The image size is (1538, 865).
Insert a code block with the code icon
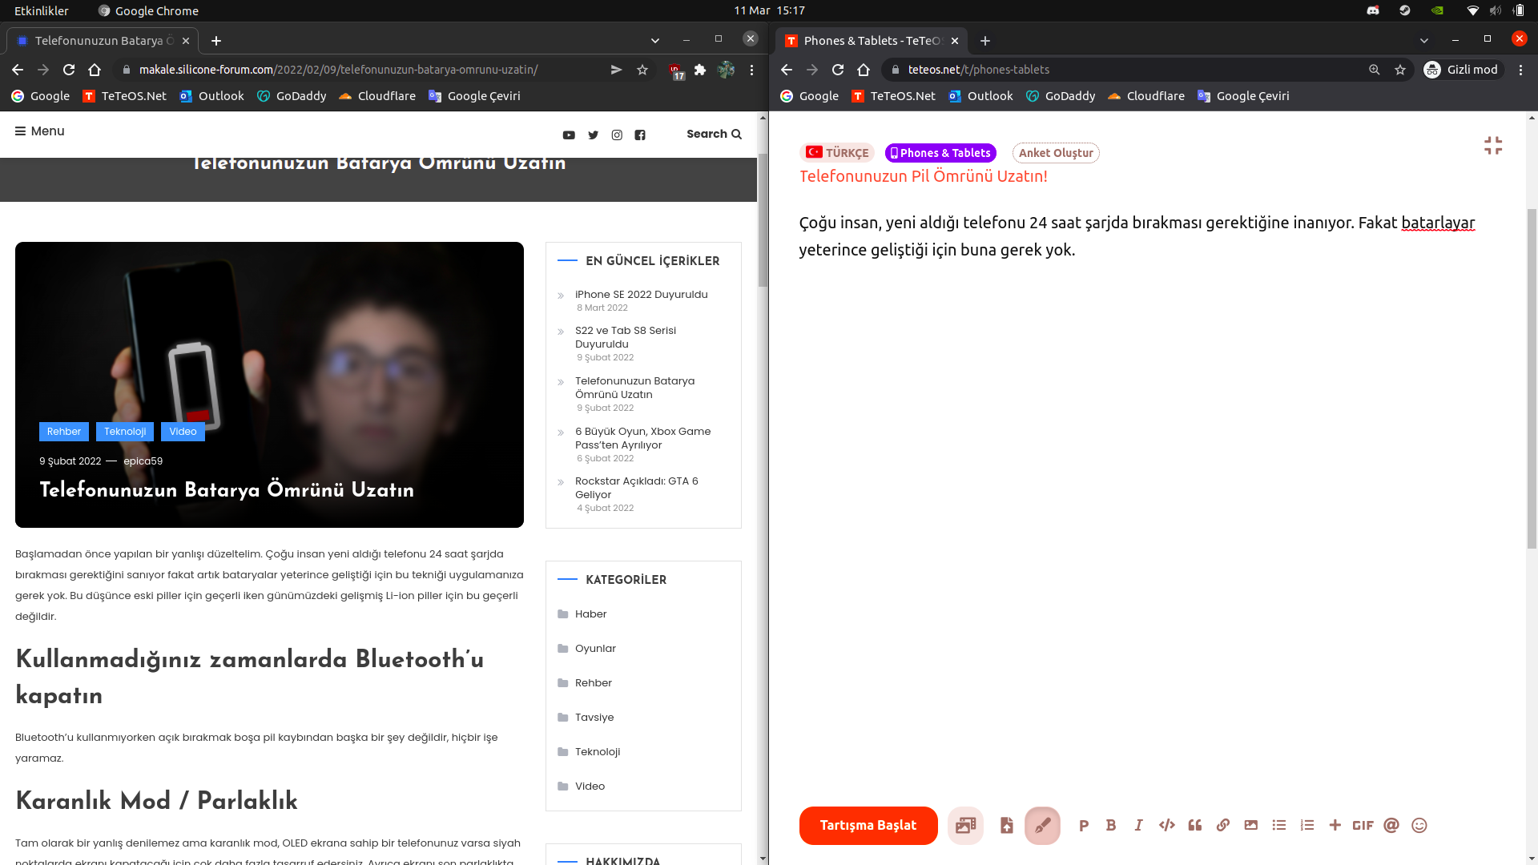pyautogui.click(x=1167, y=825)
